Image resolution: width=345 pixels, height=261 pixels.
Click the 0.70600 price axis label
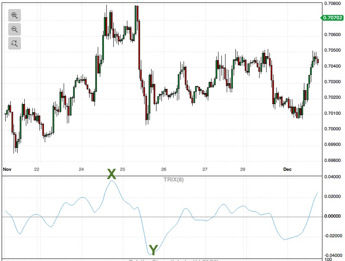[x=332, y=35]
